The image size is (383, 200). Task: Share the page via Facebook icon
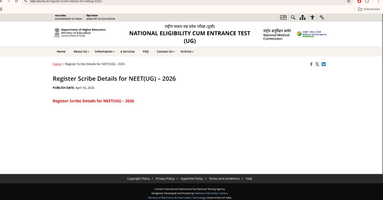pos(311,64)
